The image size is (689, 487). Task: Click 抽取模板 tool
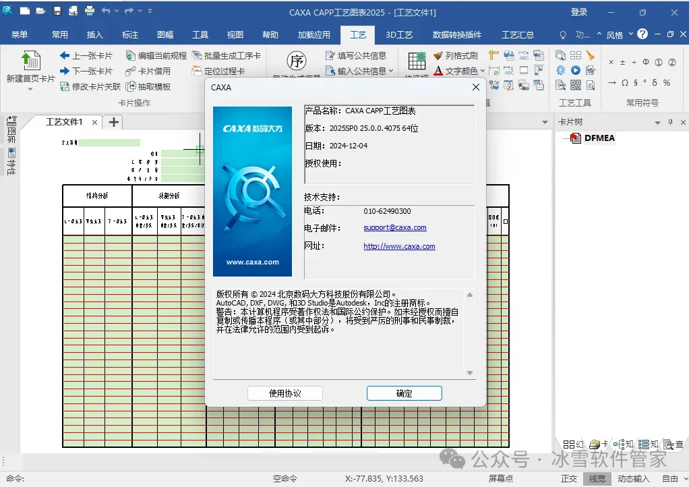148,86
